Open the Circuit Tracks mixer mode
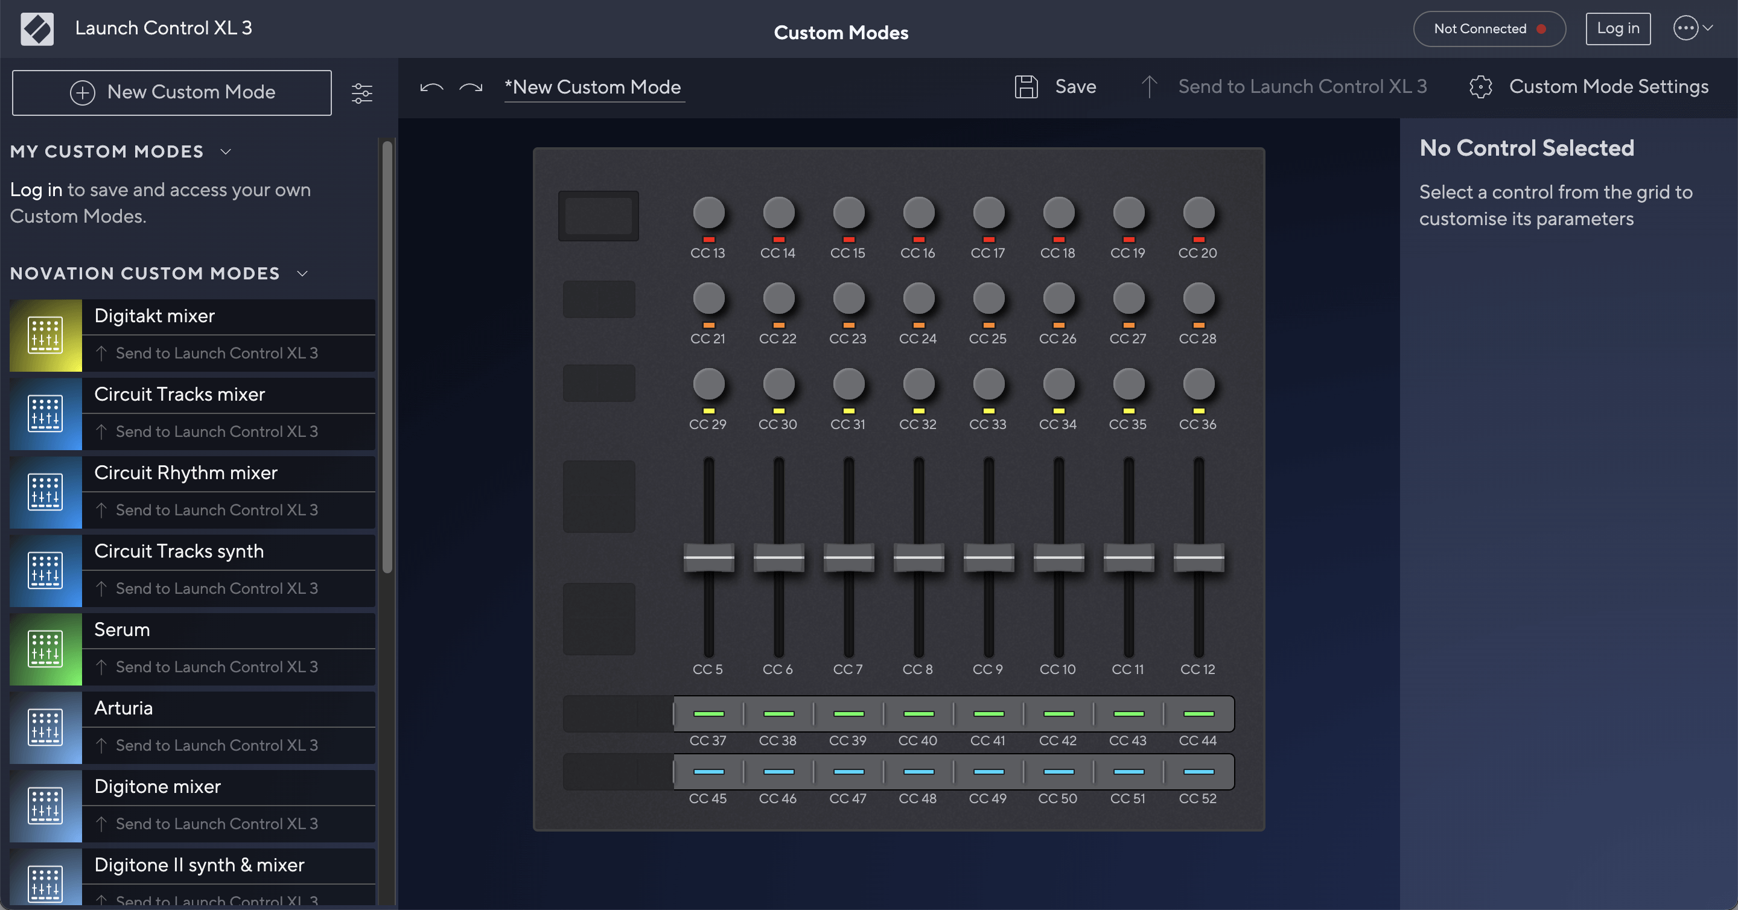 228,395
